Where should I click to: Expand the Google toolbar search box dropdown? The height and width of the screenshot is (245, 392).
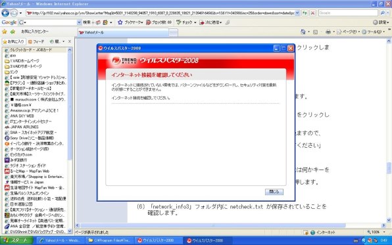point(79,22)
